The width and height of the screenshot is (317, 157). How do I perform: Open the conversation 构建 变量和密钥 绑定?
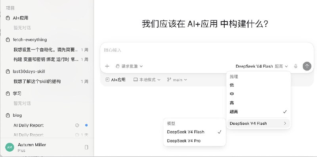[51, 59]
